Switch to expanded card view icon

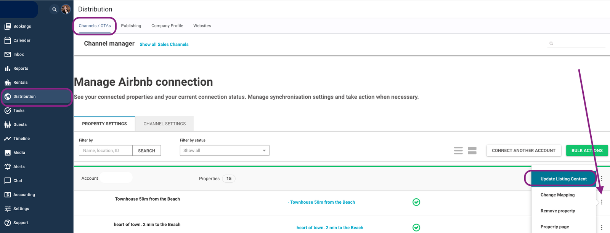click(472, 150)
